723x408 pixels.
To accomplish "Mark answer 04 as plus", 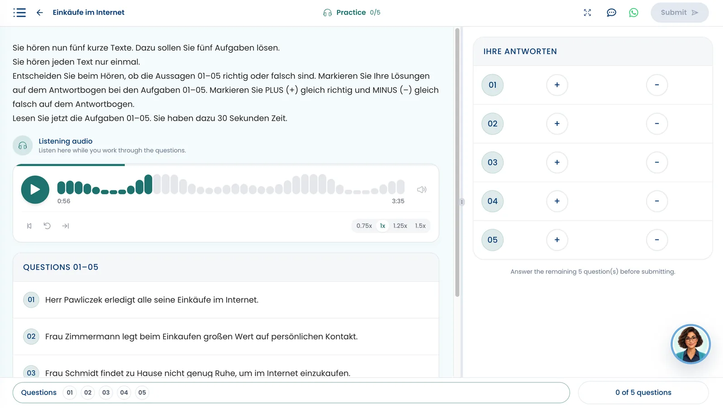I will tap(557, 201).
